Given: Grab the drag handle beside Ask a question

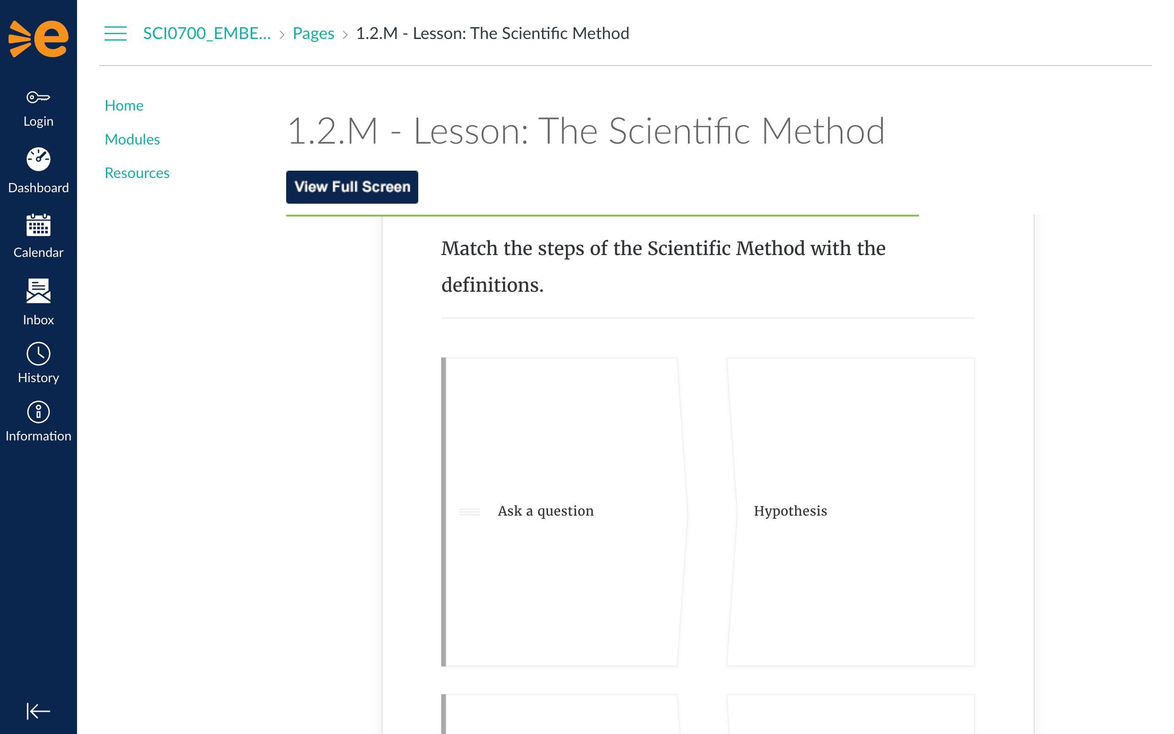Looking at the screenshot, I should tap(469, 511).
